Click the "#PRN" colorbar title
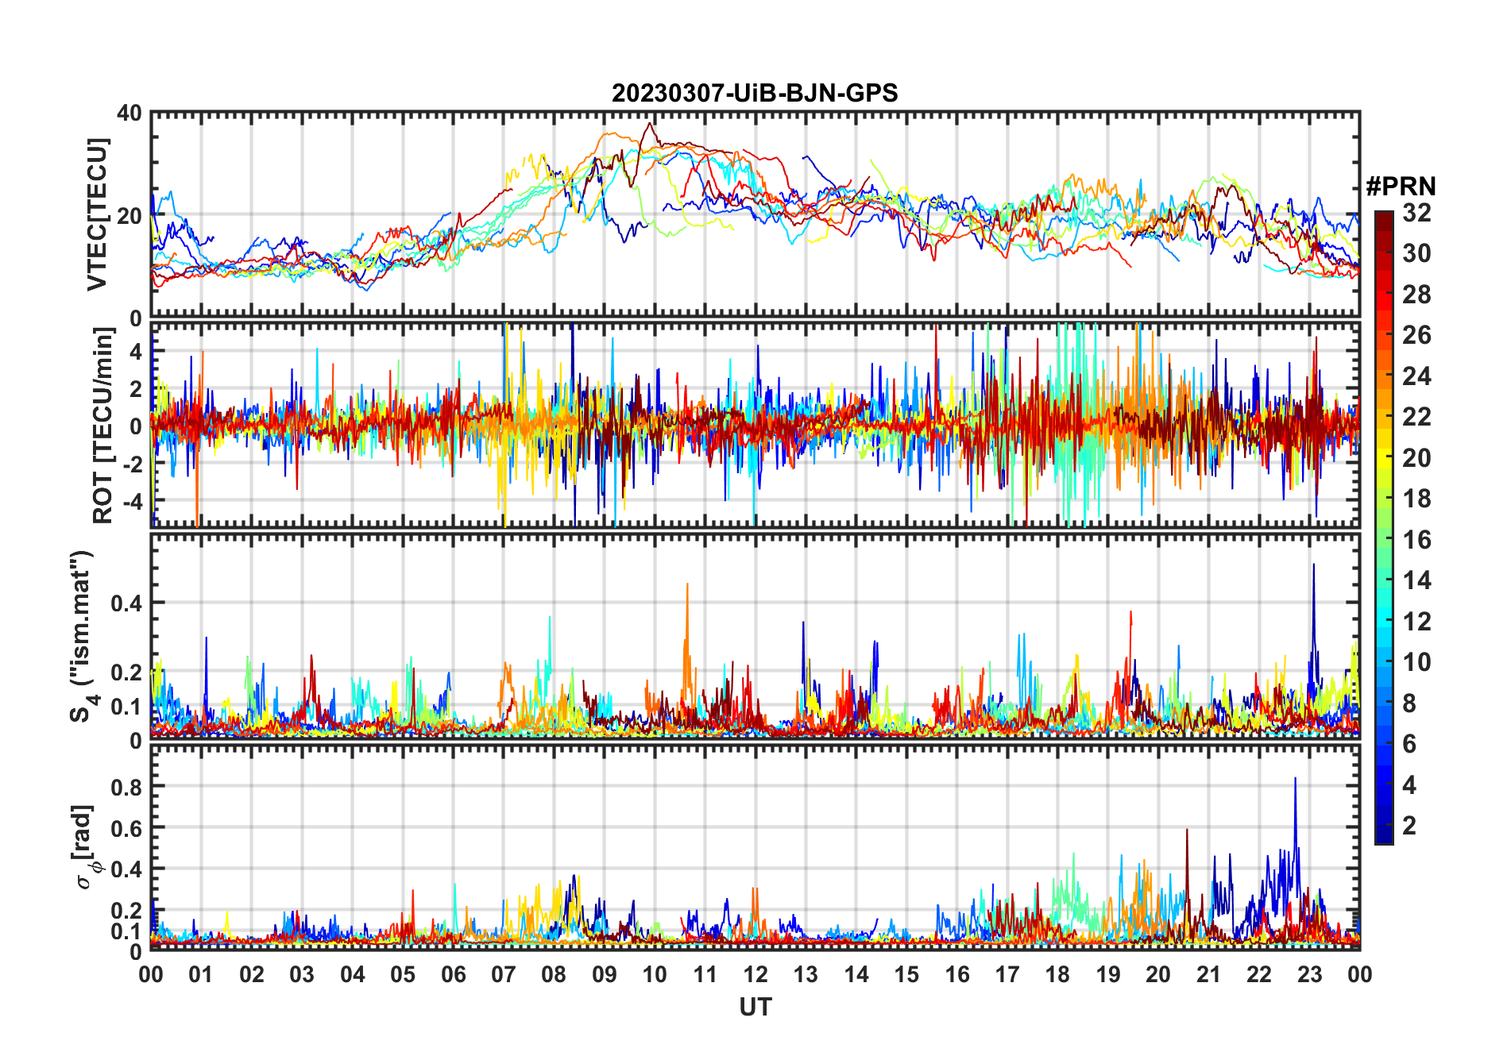 click(1401, 187)
